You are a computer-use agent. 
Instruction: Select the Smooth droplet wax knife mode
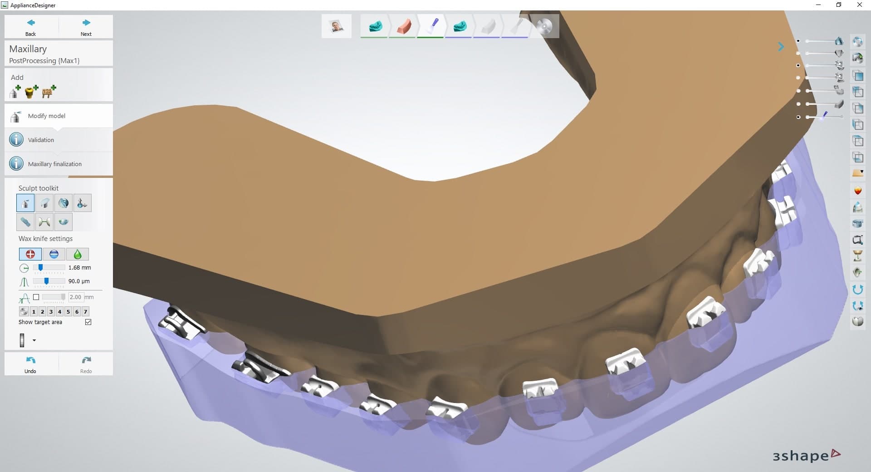(x=77, y=254)
